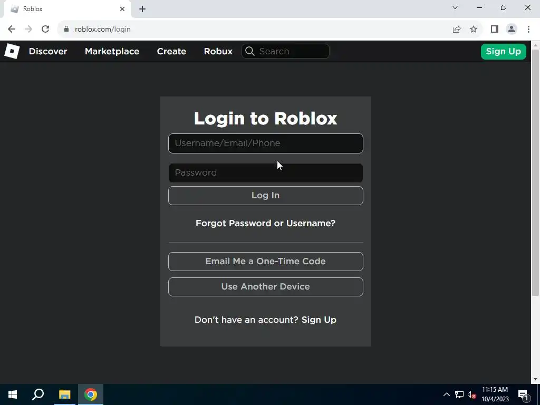Click the Log In button

coord(266,196)
